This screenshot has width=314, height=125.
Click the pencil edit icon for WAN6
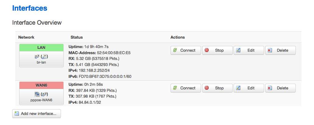tap(238, 88)
